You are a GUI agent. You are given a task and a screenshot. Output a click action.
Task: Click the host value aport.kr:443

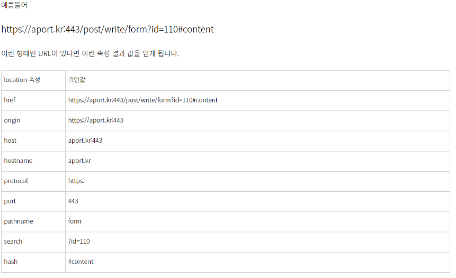pyautogui.click(x=85, y=141)
